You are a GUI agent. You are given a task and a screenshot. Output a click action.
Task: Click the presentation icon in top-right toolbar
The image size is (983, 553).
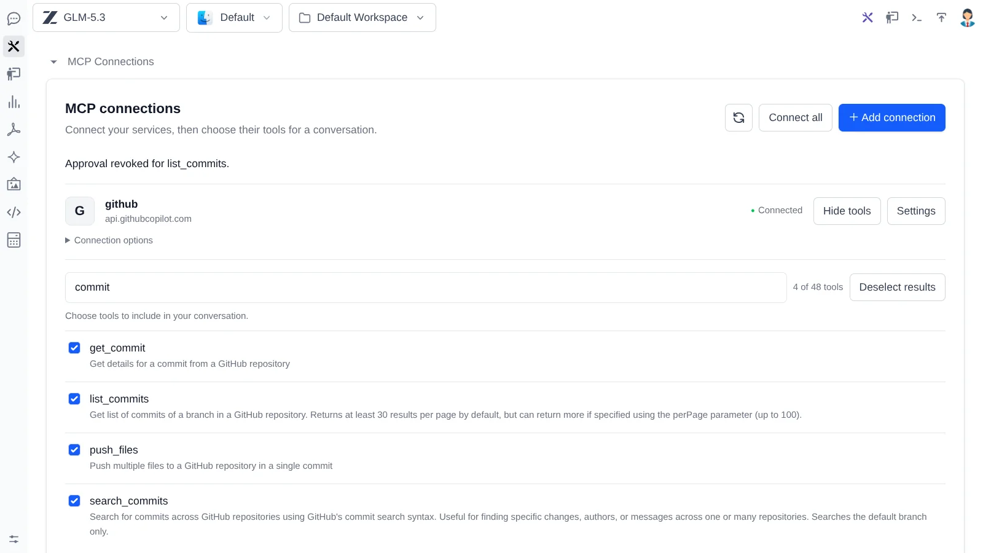pyautogui.click(x=892, y=17)
